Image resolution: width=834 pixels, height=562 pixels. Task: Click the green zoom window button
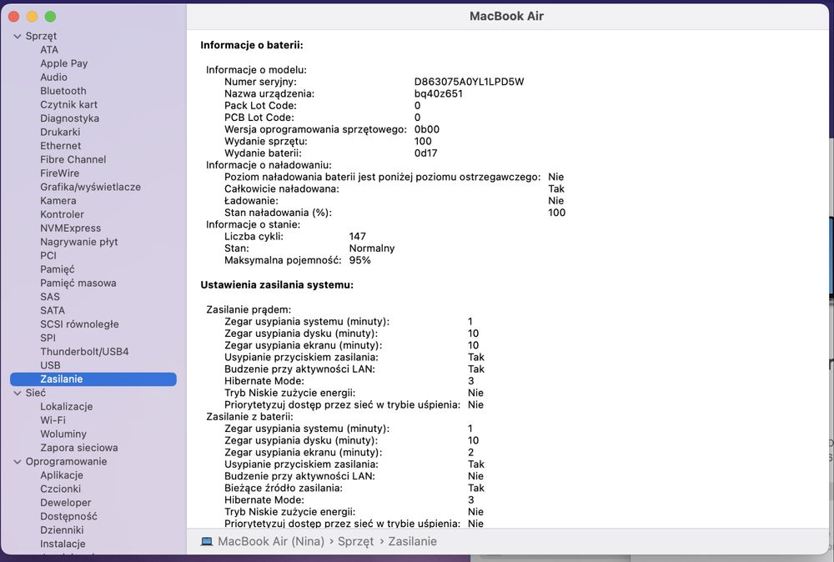[51, 17]
